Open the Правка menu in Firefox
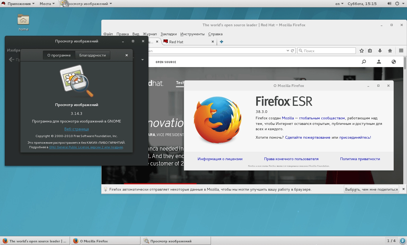This screenshot has height=245, width=407. [123, 34]
